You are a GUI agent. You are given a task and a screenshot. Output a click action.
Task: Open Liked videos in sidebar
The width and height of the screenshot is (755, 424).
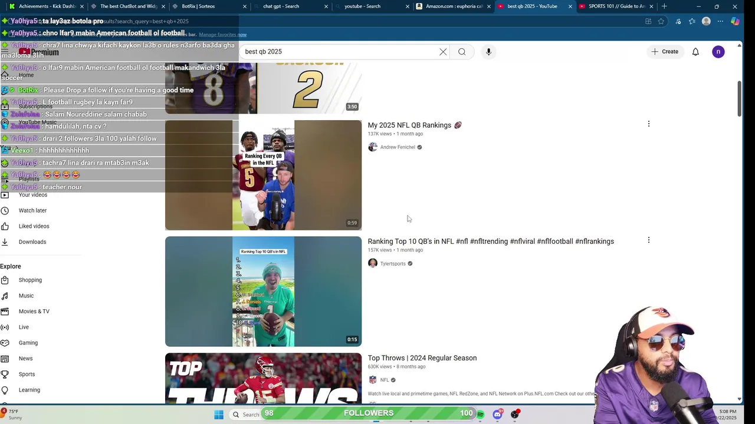(34, 226)
